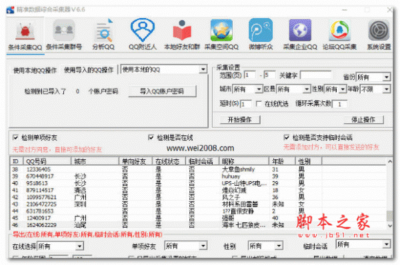This screenshot has height=265, width=400.
Task: Open 采集企业QQ globe icon
Action: 300,30
